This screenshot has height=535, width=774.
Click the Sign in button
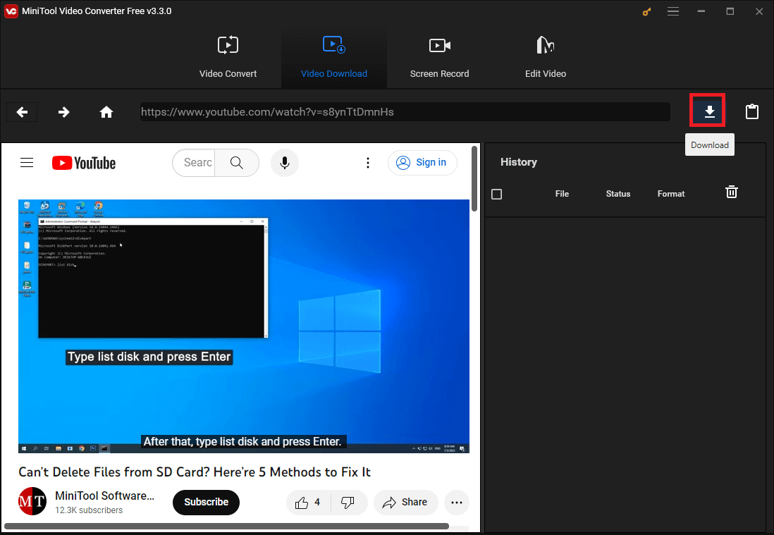pyautogui.click(x=422, y=162)
